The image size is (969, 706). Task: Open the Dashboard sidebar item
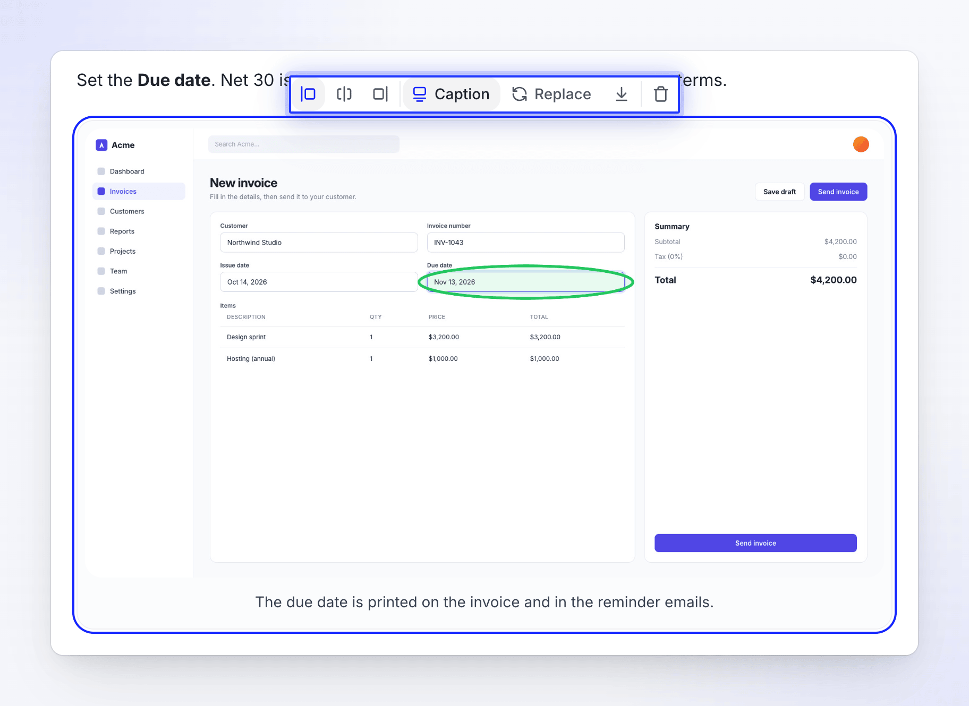(139, 171)
